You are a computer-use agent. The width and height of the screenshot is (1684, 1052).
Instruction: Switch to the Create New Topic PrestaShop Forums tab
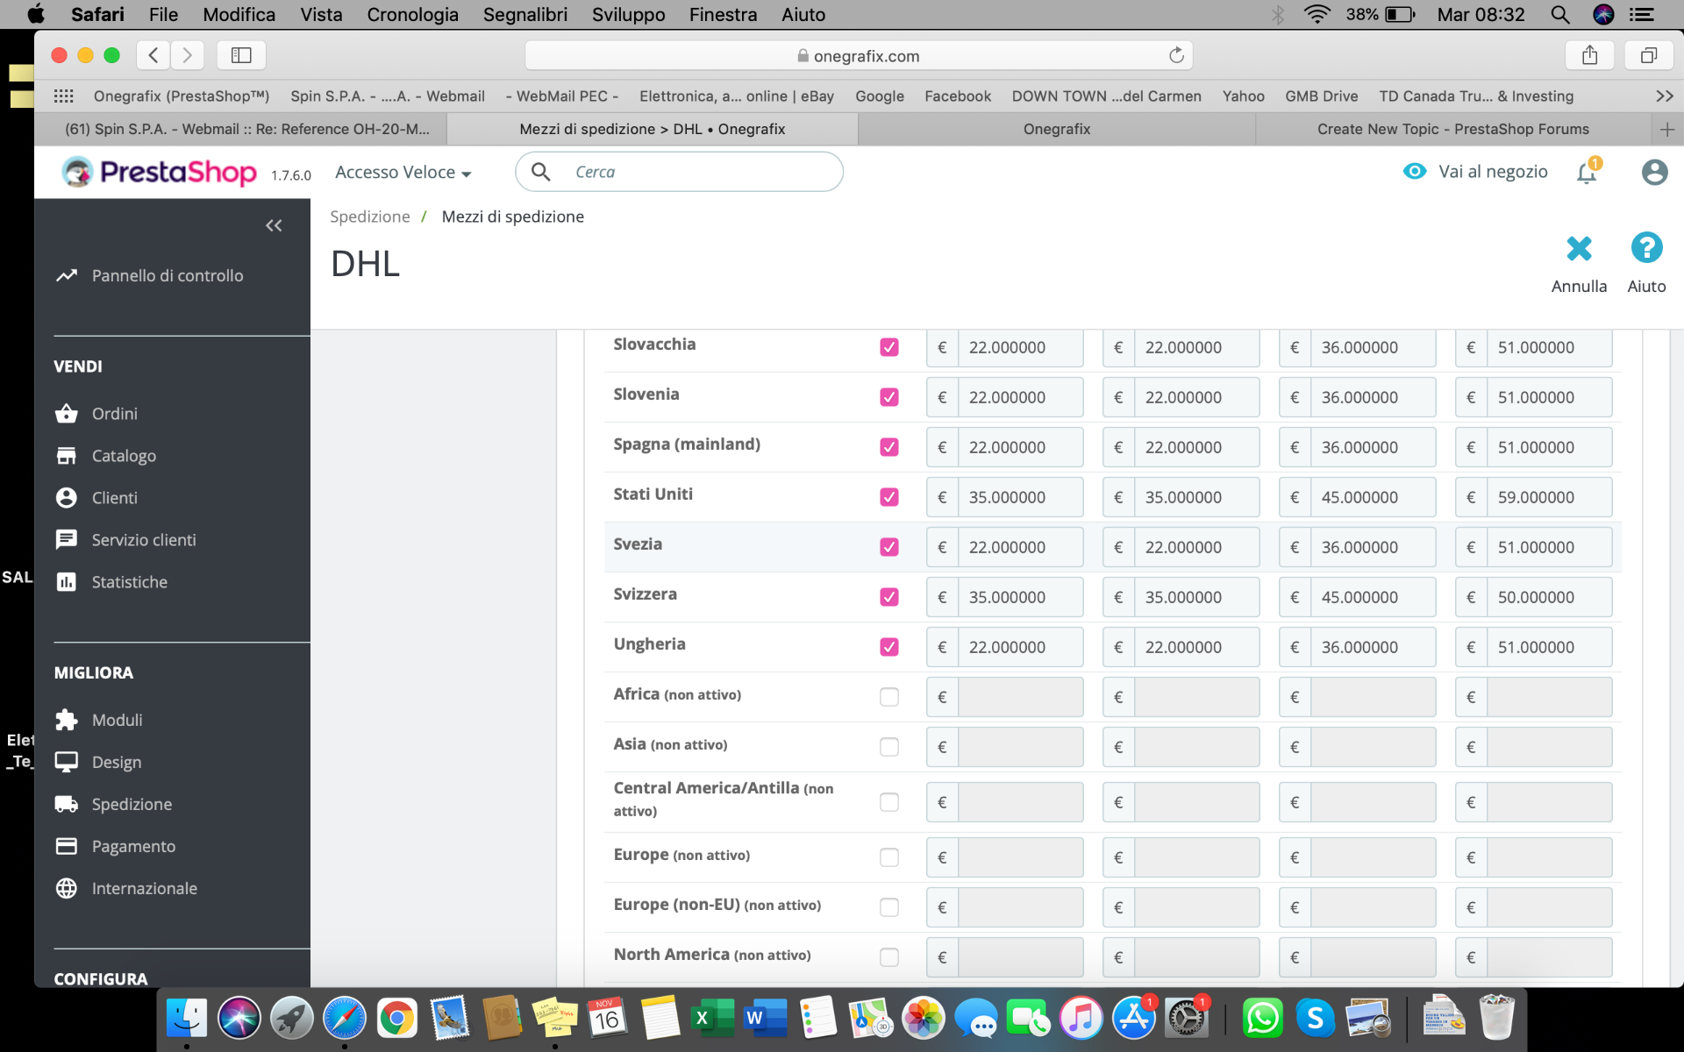[x=1452, y=130]
